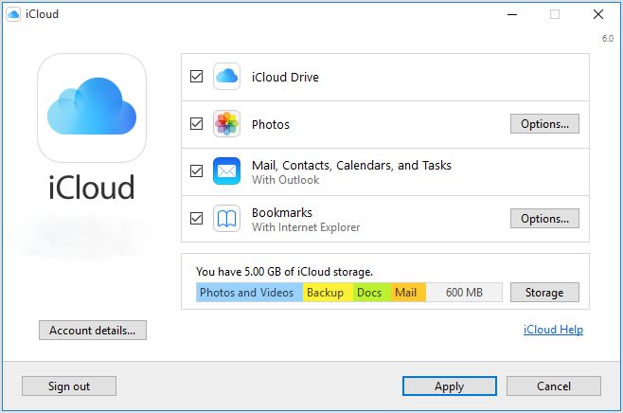Open the iCloud Help link
Image resolution: width=623 pixels, height=413 pixels.
pyautogui.click(x=552, y=330)
